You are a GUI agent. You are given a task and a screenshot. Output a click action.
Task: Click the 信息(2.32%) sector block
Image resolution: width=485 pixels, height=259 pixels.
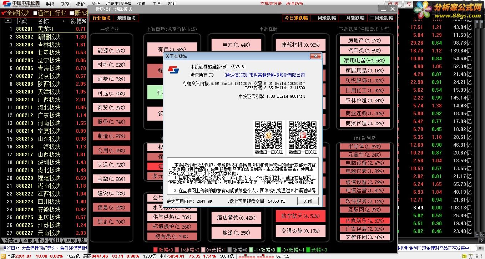pyautogui.click(x=111, y=208)
